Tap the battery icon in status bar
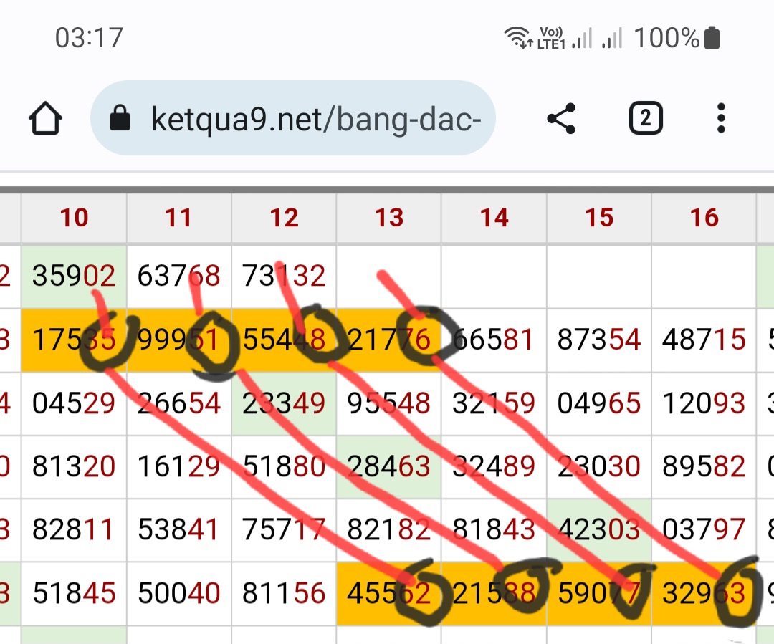The image size is (774, 644). pos(712,37)
